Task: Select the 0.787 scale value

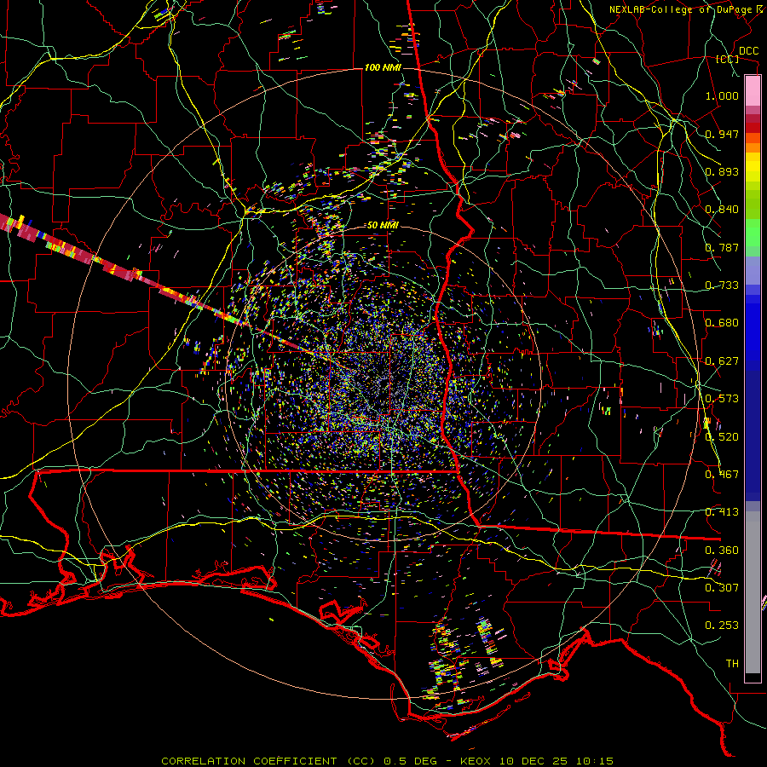Action: [x=722, y=247]
